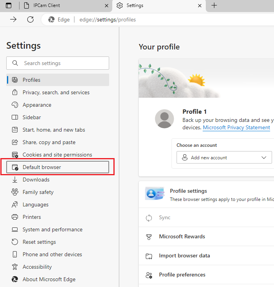The height and width of the screenshot is (287, 274).
Task: Click the browser refresh icon
Action: tap(30, 19)
